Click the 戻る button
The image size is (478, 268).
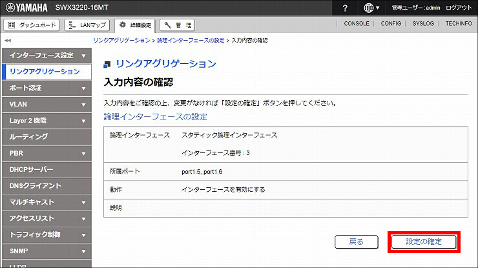click(x=357, y=242)
